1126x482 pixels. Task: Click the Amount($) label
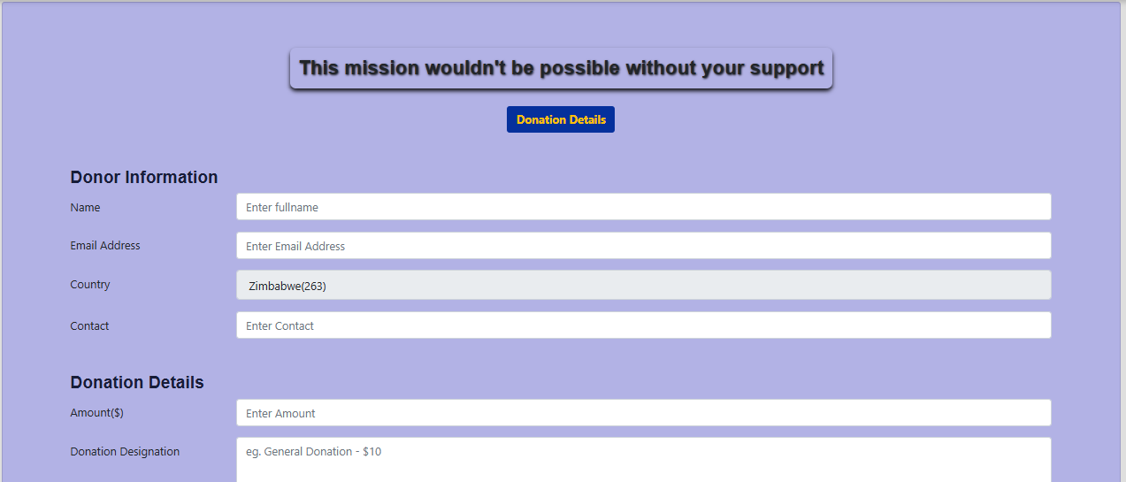pyautogui.click(x=96, y=413)
